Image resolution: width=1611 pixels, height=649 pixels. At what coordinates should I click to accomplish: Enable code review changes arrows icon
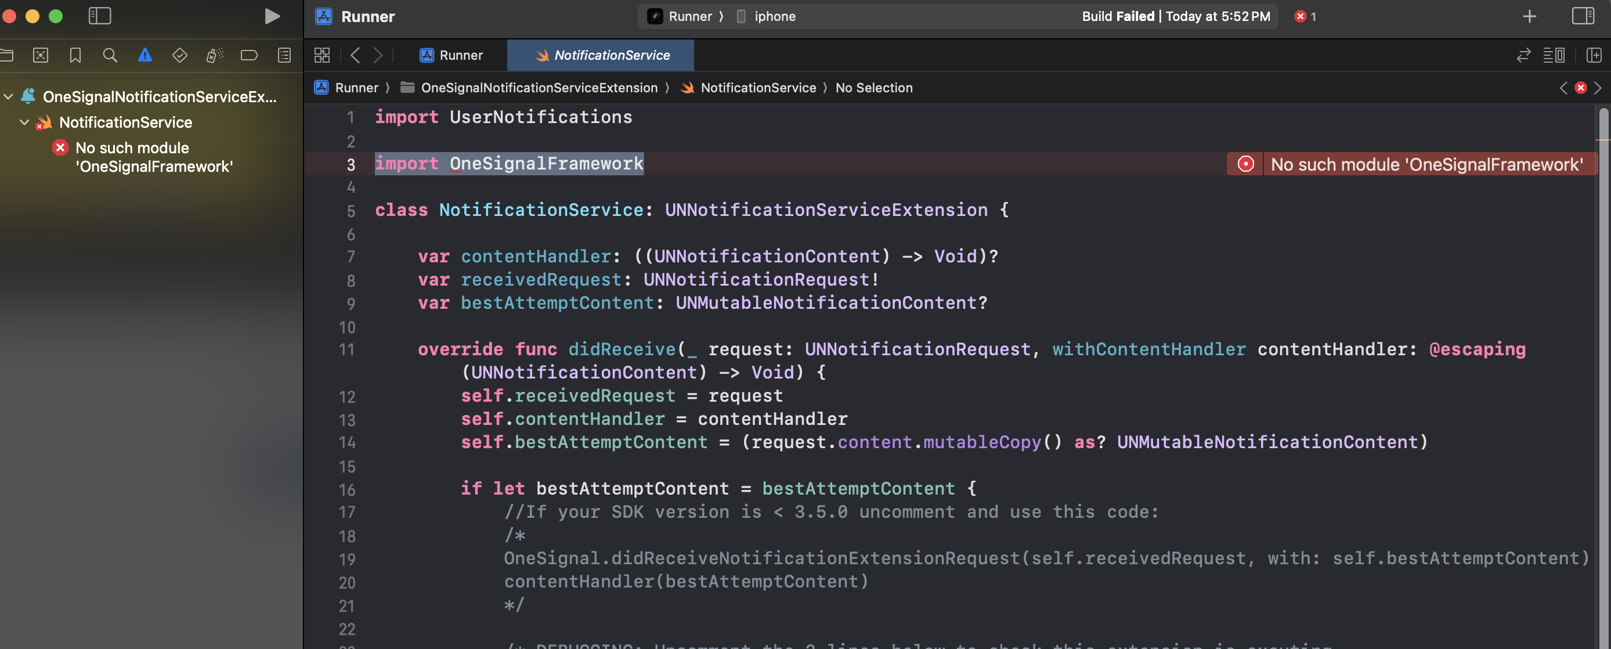click(x=1523, y=55)
